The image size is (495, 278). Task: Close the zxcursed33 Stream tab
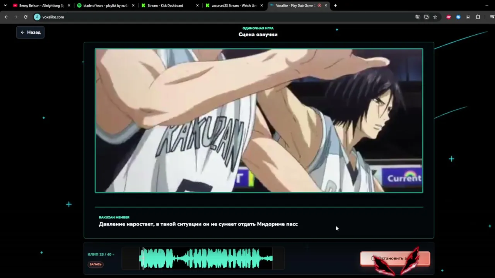point(261,6)
